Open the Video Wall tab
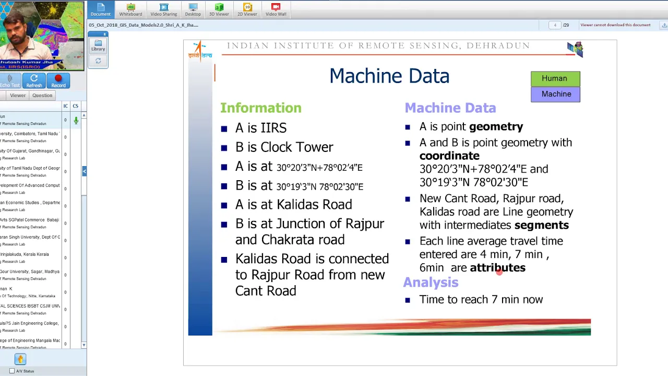The image size is (668, 376). click(x=276, y=9)
